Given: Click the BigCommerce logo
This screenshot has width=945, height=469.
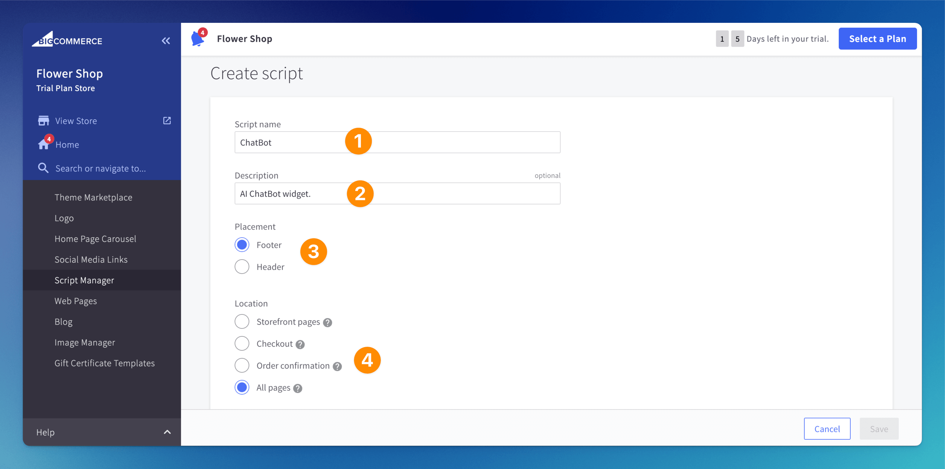Looking at the screenshot, I should [67, 40].
